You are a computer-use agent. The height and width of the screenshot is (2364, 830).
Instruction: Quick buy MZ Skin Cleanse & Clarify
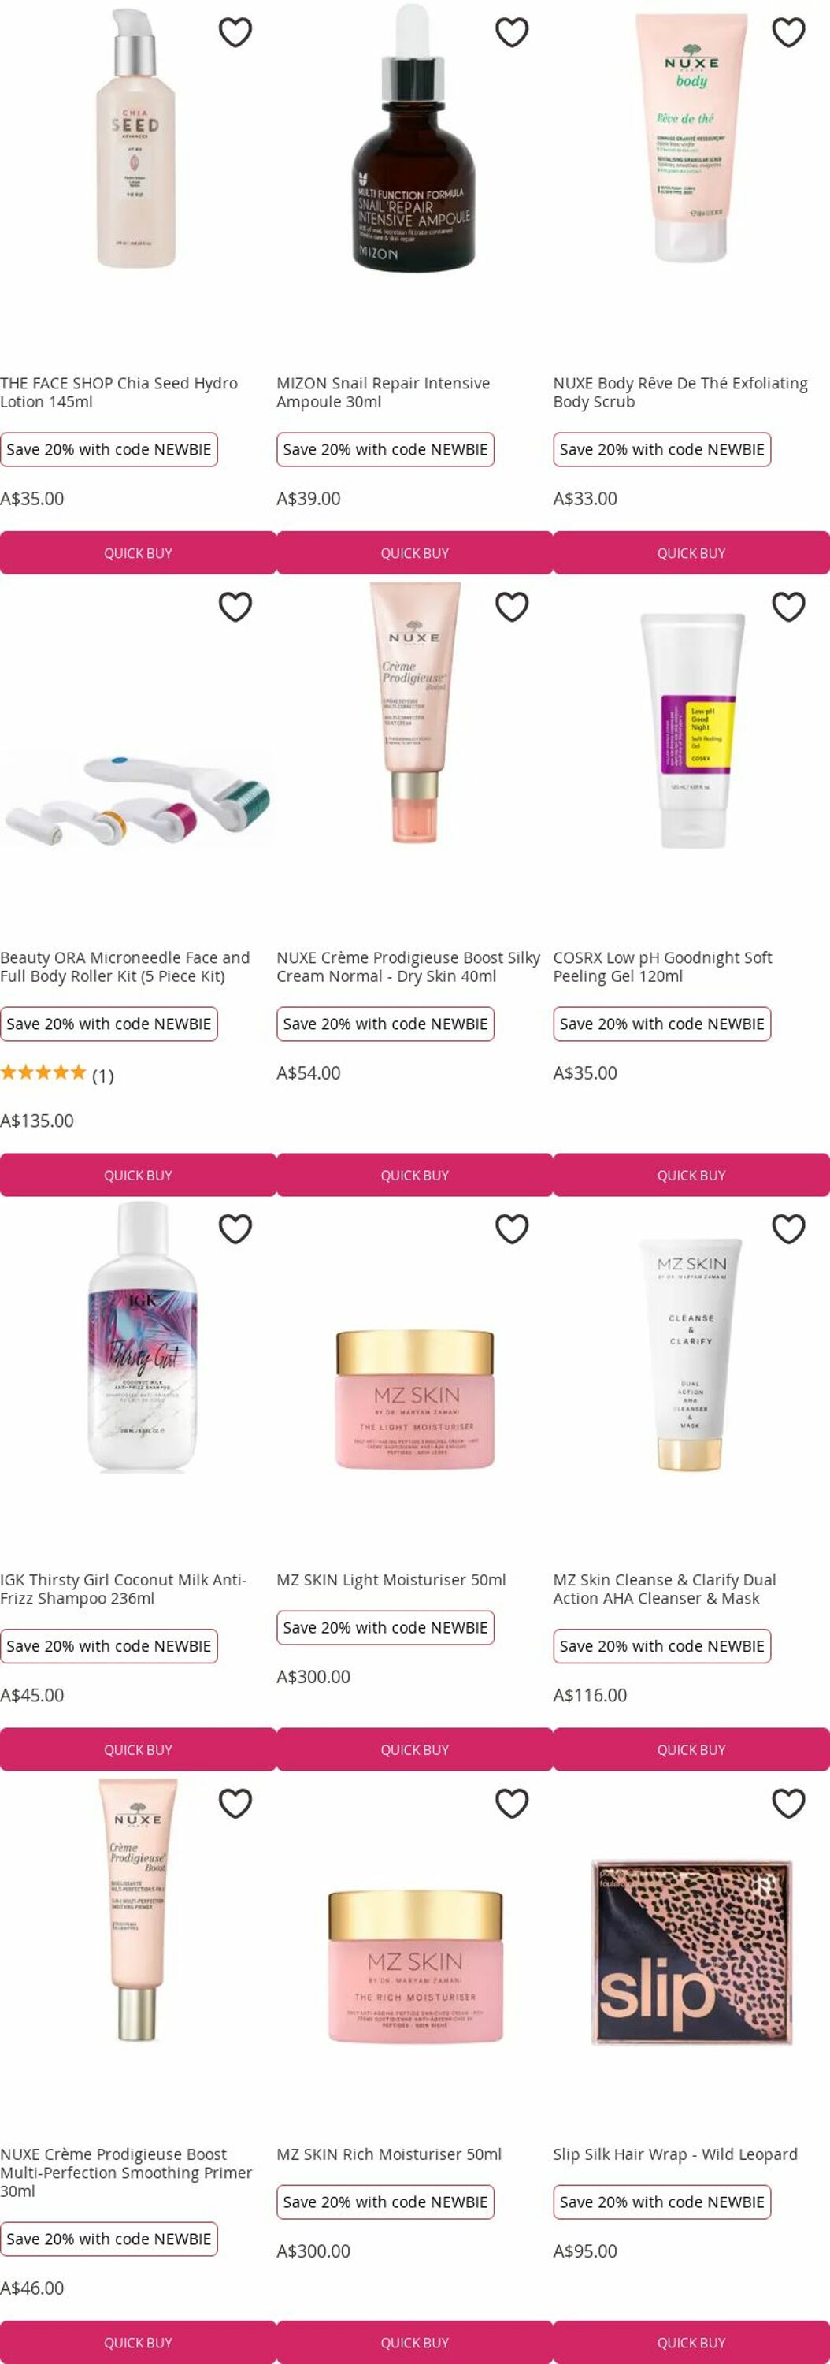coord(691,1749)
